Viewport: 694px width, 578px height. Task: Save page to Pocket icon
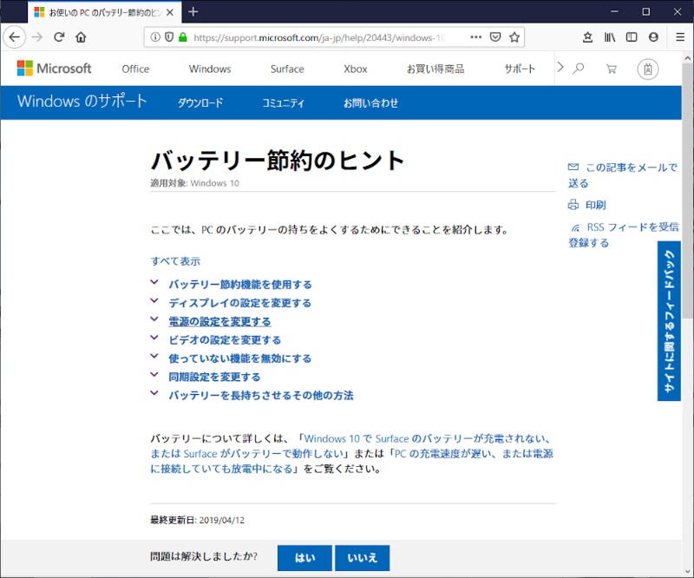click(495, 37)
